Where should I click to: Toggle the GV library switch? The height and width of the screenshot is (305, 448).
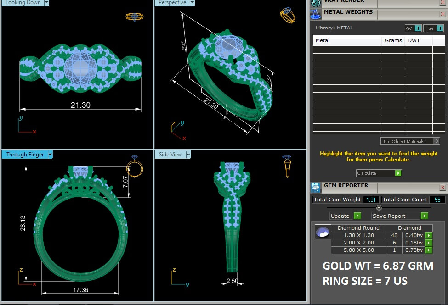[x=417, y=28]
